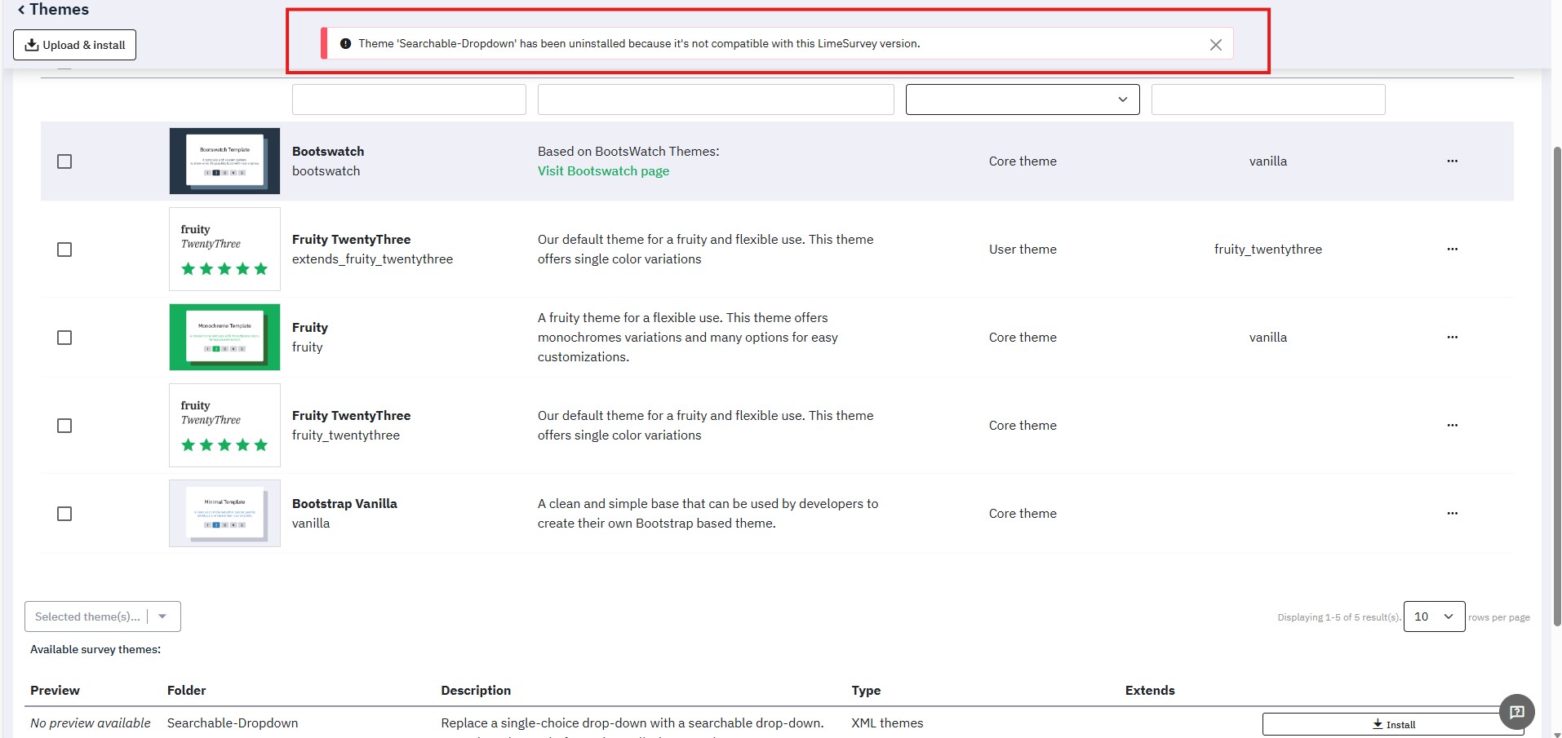Click the help chat bubble icon
Image resolution: width=1562 pixels, height=738 pixels.
[1516, 712]
